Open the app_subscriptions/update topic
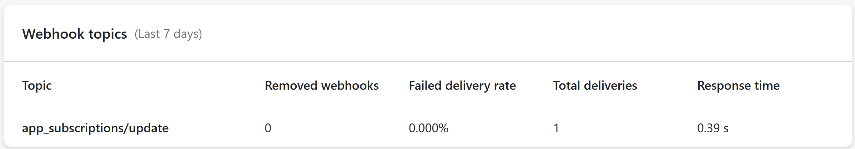 [95, 128]
